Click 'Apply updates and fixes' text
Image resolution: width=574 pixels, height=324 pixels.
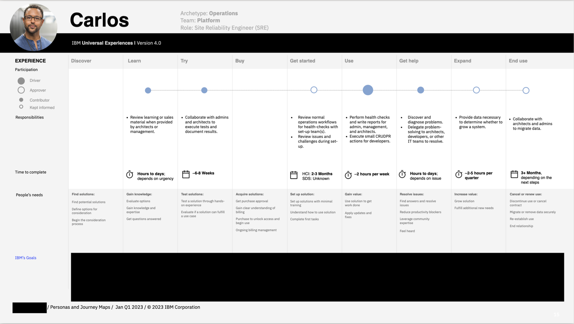point(358,215)
